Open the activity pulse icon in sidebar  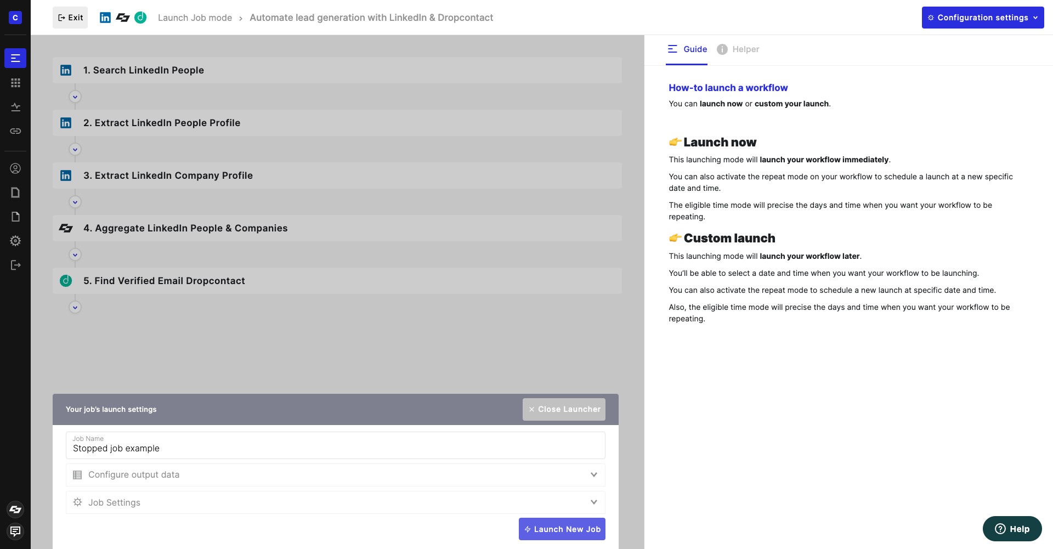pyautogui.click(x=15, y=107)
